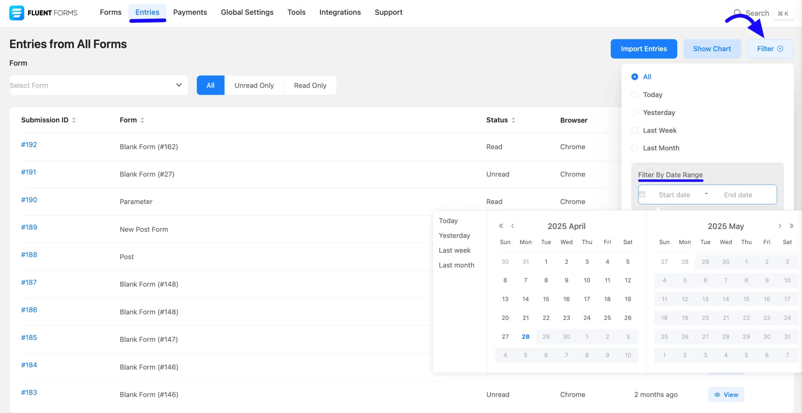
Task: Click the double-left chevron on April calendar
Action: pyautogui.click(x=500, y=226)
